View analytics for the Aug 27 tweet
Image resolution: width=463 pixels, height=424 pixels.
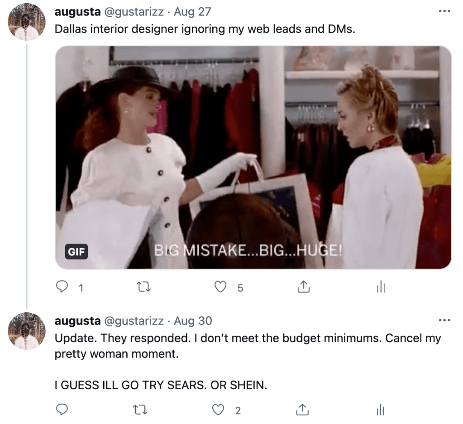381,287
